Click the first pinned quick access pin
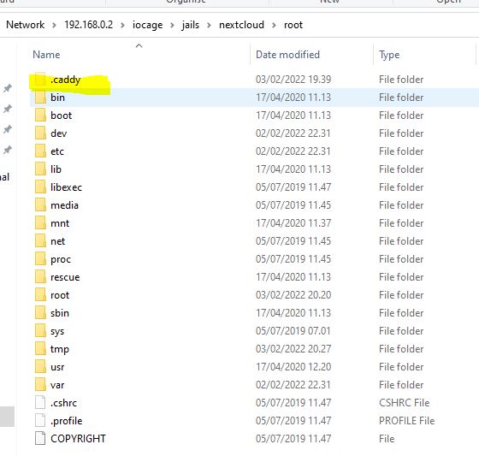The height and width of the screenshot is (456, 479). pyautogui.click(x=8, y=88)
